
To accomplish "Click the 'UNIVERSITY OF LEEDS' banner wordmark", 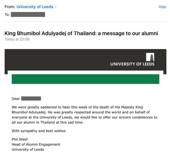I will pos(132,64).
